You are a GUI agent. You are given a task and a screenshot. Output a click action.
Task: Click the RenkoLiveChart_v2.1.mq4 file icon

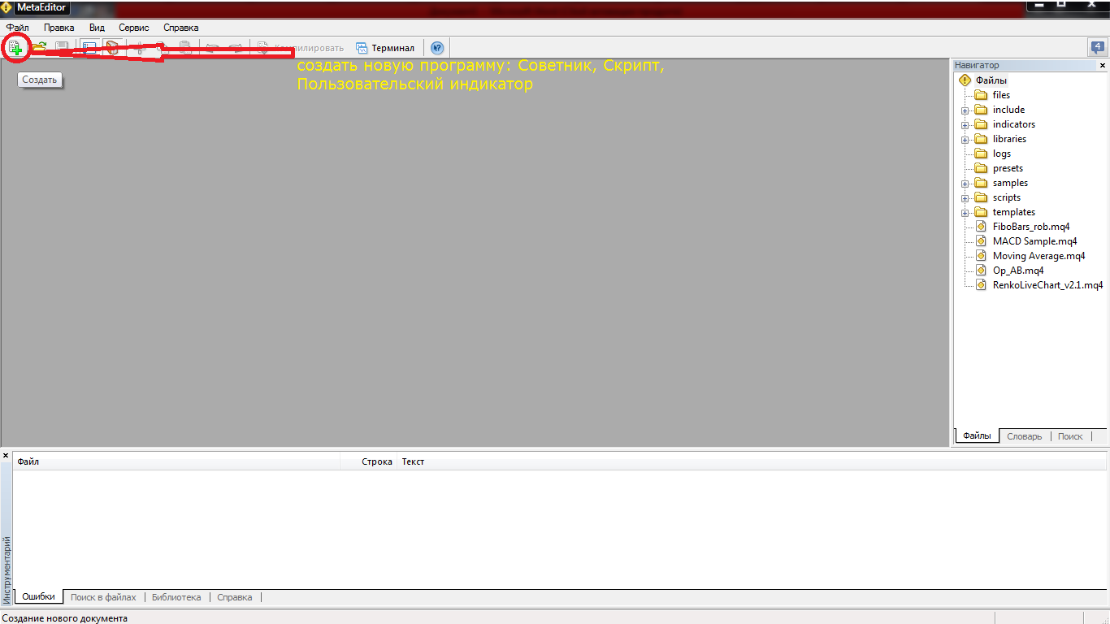[981, 285]
